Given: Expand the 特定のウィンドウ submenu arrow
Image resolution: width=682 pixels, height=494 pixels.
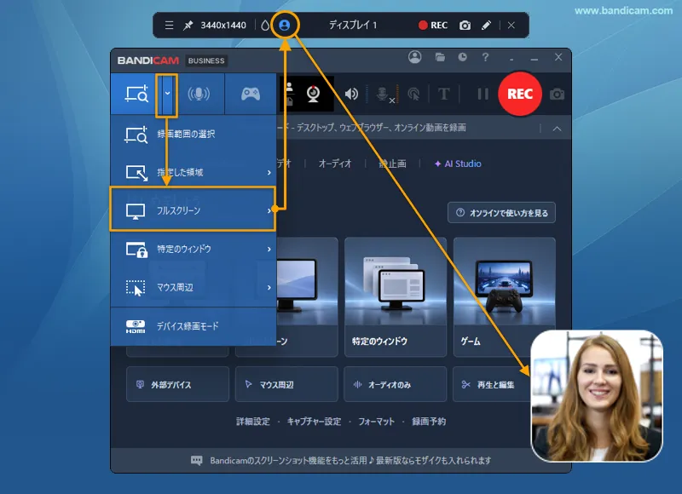Looking at the screenshot, I should [269, 249].
